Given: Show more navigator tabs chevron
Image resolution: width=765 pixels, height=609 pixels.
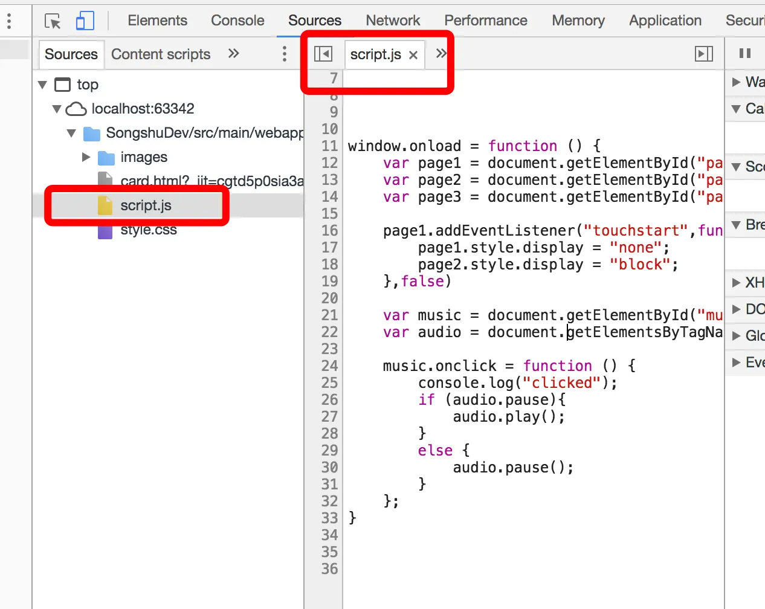Looking at the screenshot, I should [x=234, y=54].
